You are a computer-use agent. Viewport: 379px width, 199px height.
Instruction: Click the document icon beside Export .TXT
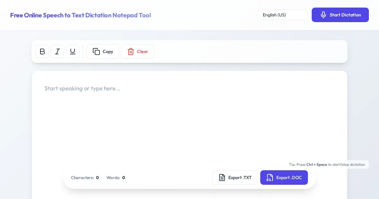[222, 178]
